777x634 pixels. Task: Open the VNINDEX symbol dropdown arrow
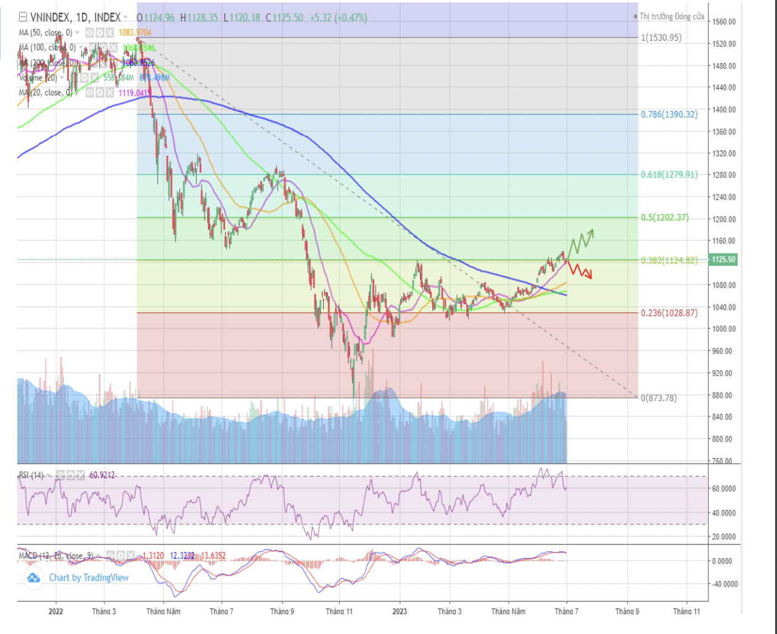[x=126, y=18]
